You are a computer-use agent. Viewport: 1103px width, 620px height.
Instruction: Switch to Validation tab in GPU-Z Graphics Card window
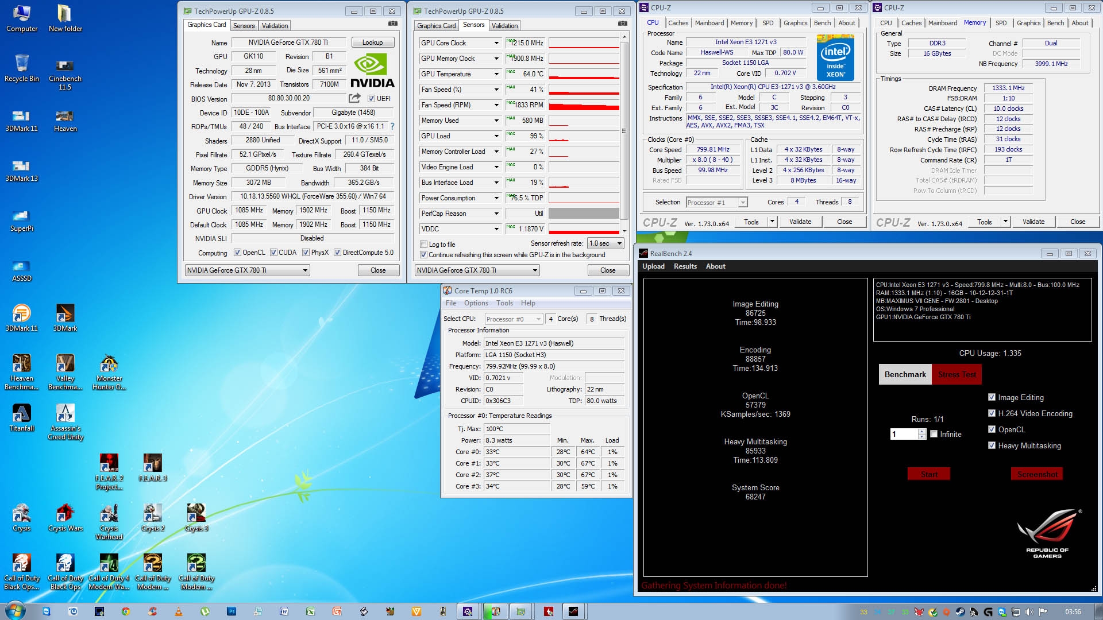[275, 26]
